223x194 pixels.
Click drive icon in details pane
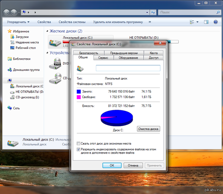[13, 143]
